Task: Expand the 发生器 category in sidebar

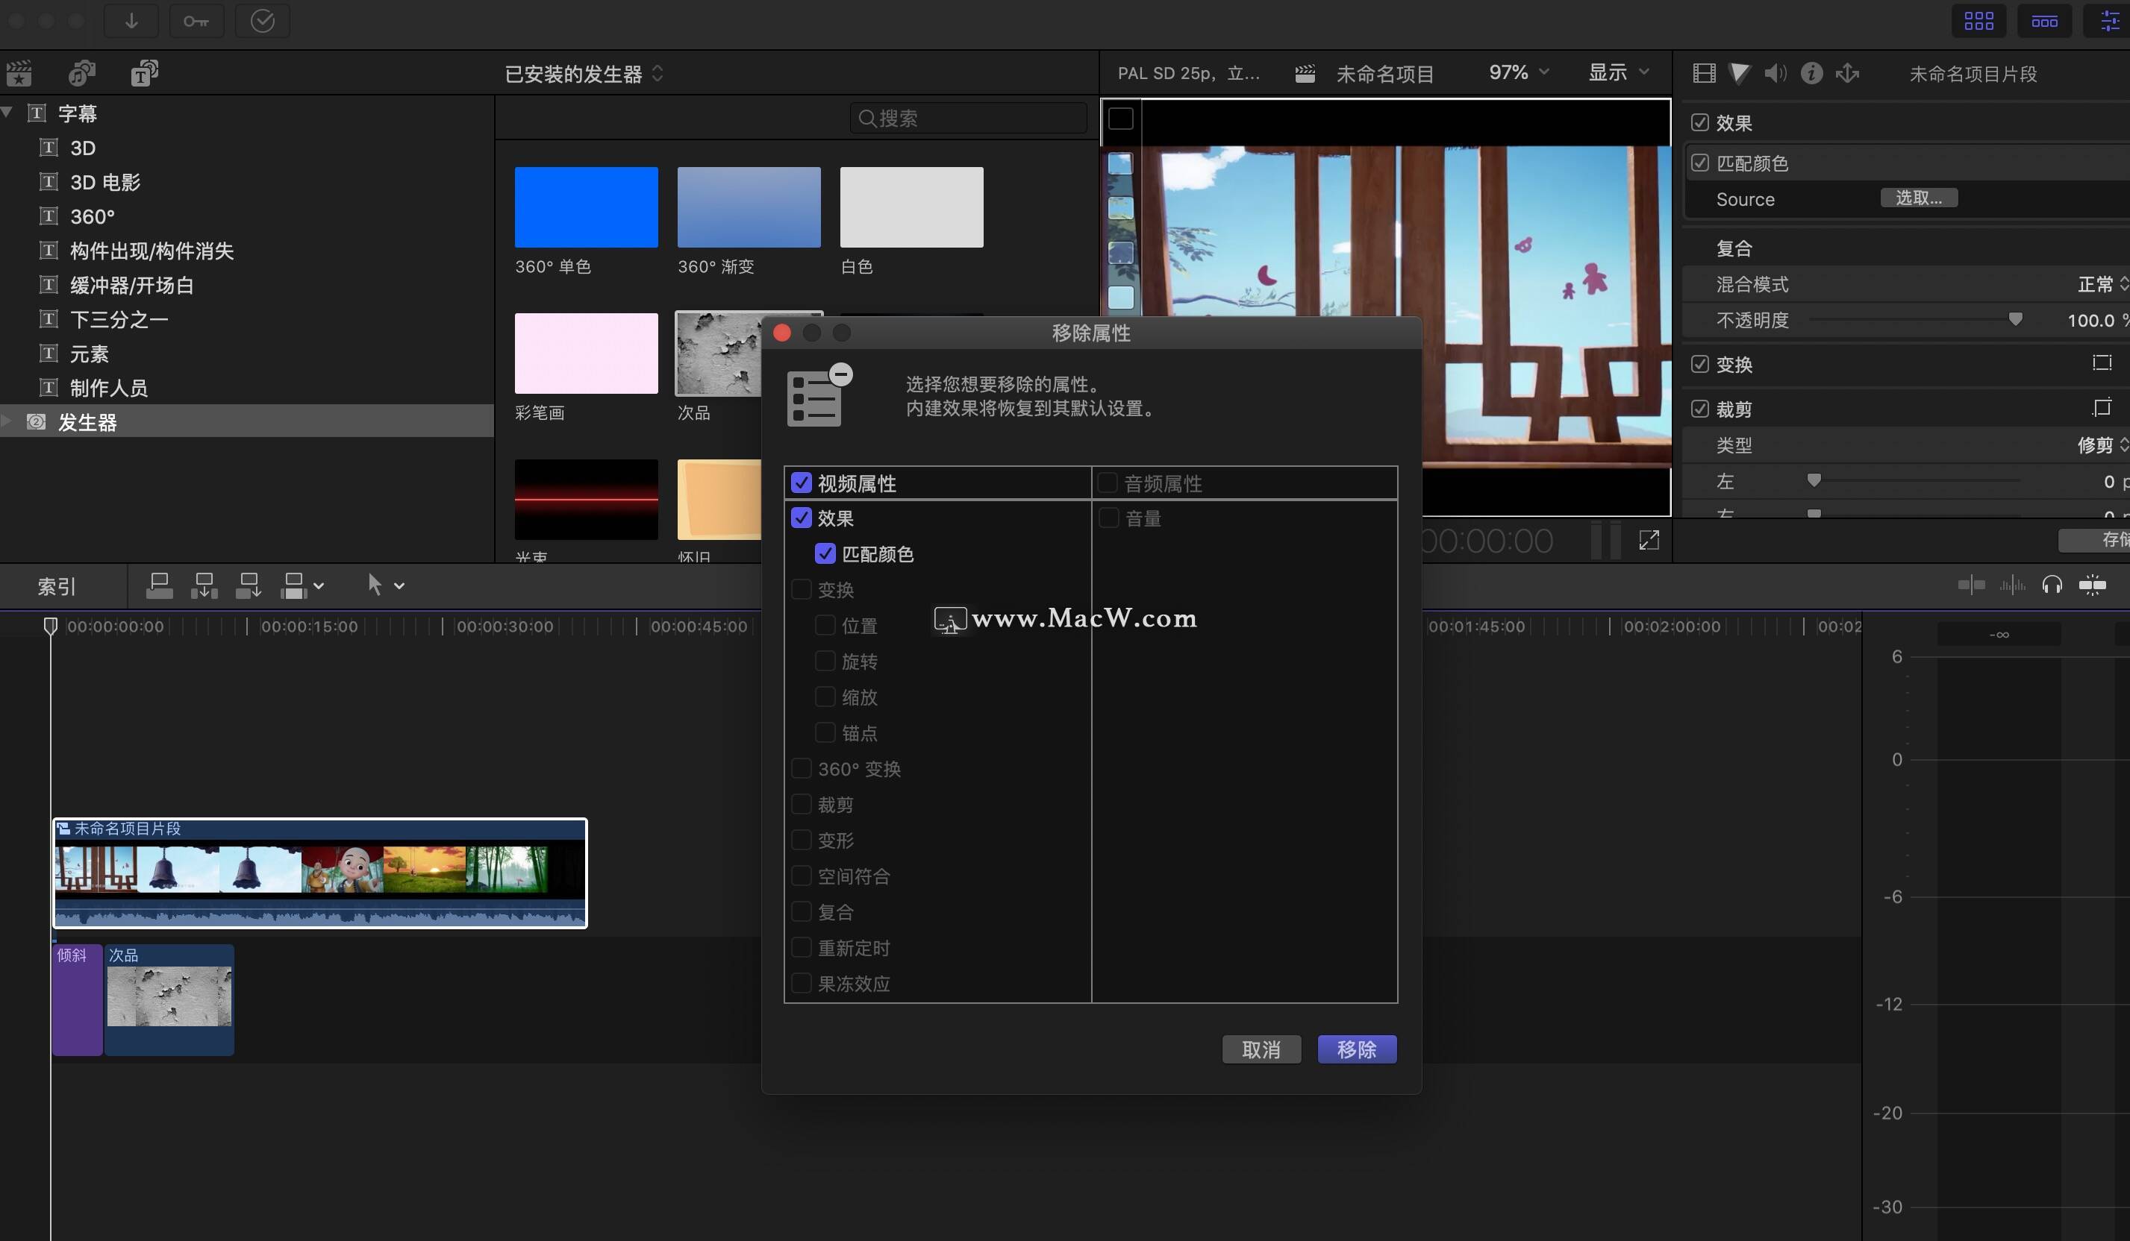Action: [x=7, y=421]
